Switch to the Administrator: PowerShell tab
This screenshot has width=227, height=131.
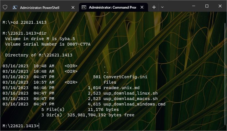[43, 7]
